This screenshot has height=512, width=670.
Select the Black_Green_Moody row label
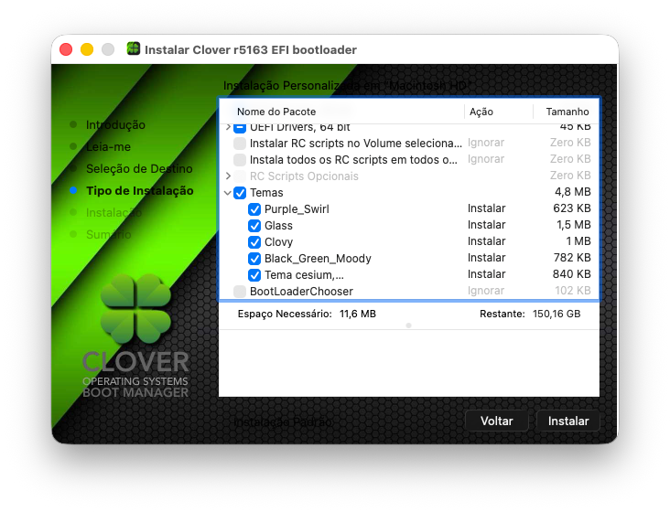(318, 259)
